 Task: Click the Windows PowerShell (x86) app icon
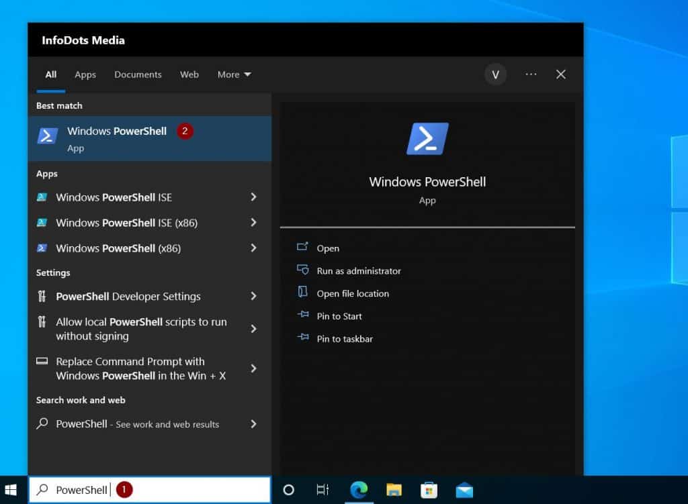coord(42,248)
